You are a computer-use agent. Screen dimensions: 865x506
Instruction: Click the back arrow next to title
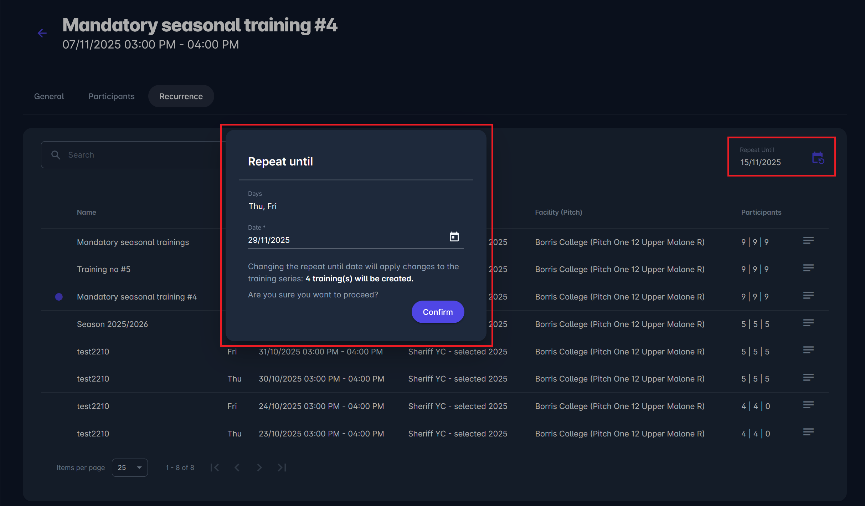click(x=42, y=34)
